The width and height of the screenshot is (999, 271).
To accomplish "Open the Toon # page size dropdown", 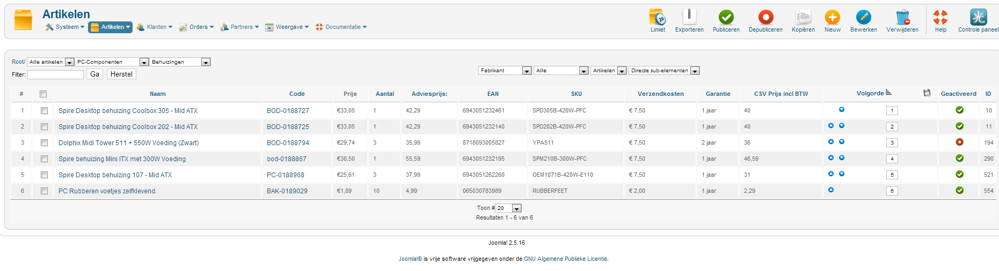I will [508, 208].
